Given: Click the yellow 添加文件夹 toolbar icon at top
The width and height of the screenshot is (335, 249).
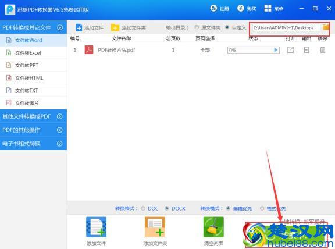Looking at the screenshot, I should (115, 27).
